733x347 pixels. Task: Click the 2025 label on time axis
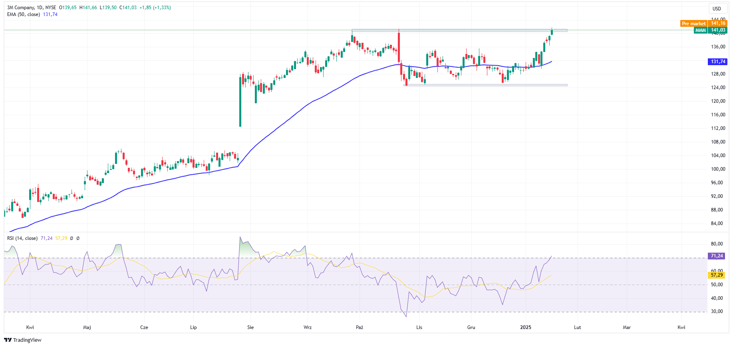526,327
